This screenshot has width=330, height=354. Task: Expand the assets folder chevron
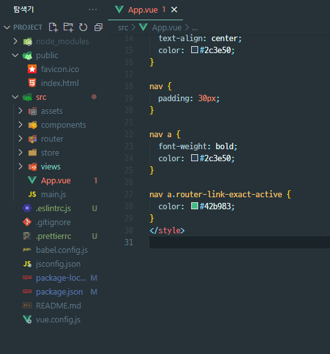point(20,111)
